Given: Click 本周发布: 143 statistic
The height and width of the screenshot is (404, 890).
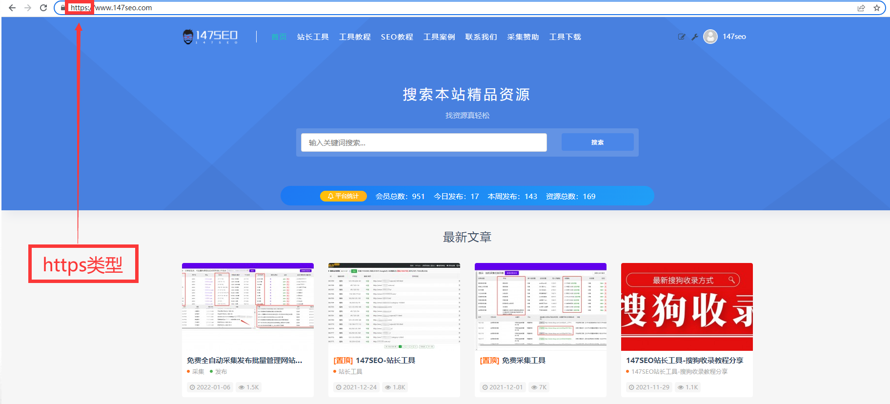Looking at the screenshot, I should tap(512, 197).
